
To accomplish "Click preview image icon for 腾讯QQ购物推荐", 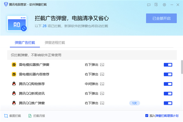I will click(x=102, y=84).
